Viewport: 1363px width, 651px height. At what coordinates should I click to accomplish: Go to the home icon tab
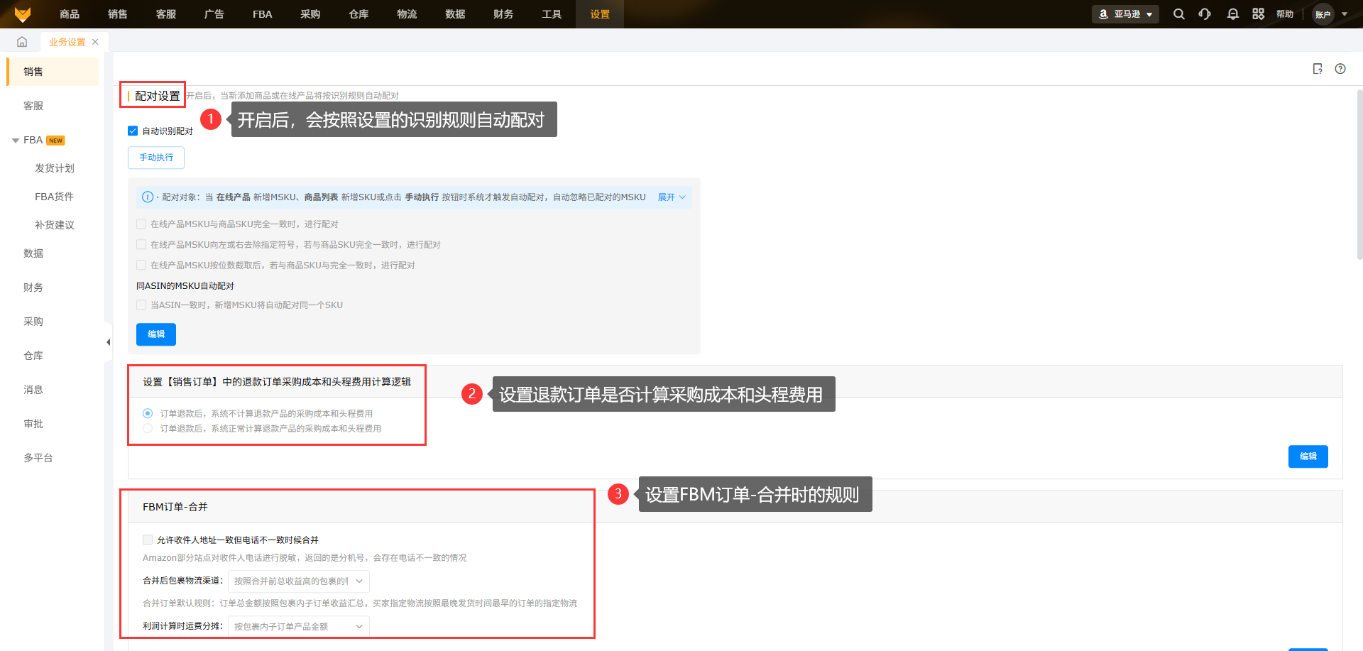[22, 42]
